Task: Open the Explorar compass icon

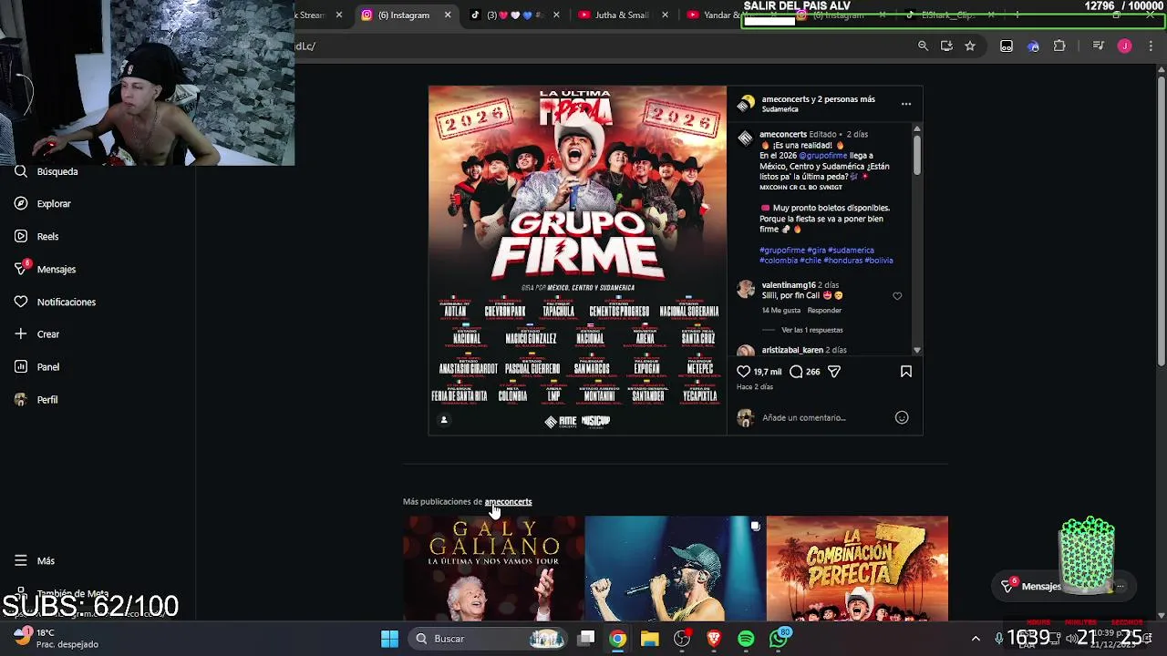Action: coord(21,203)
